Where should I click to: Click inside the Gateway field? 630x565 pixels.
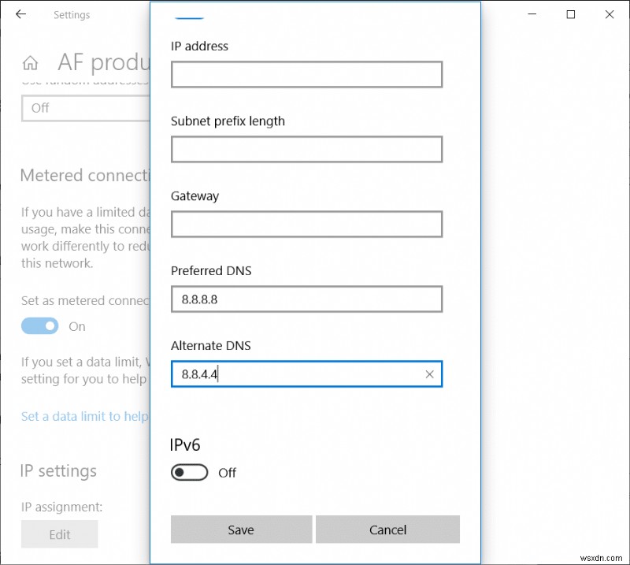[x=306, y=224]
